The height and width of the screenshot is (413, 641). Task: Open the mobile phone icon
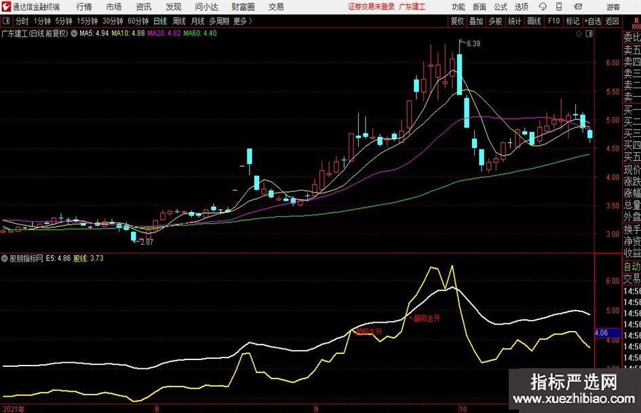click(559, 7)
